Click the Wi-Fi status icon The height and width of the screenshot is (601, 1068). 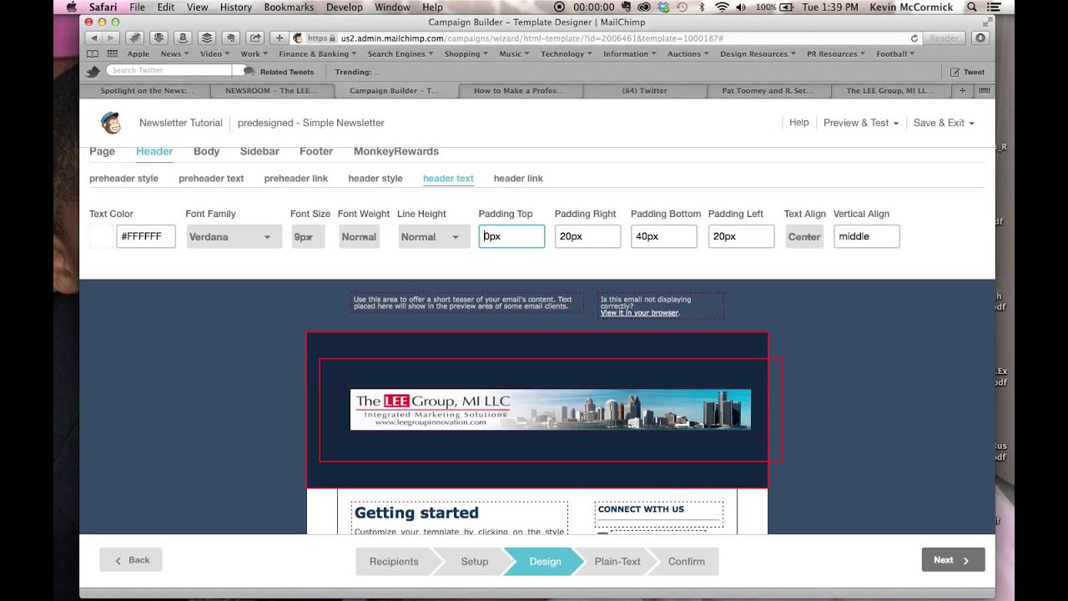point(722,7)
